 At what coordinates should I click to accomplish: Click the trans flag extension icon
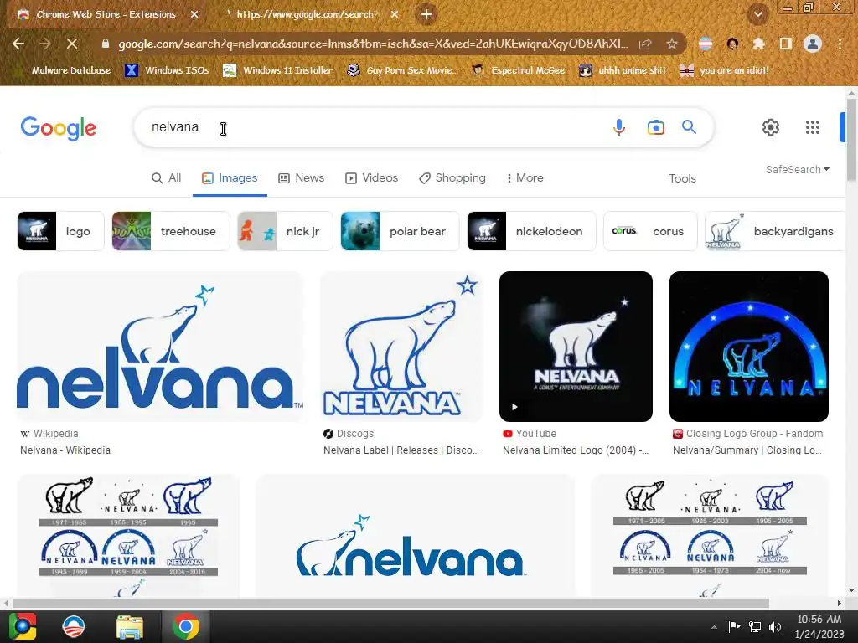click(x=706, y=44)
